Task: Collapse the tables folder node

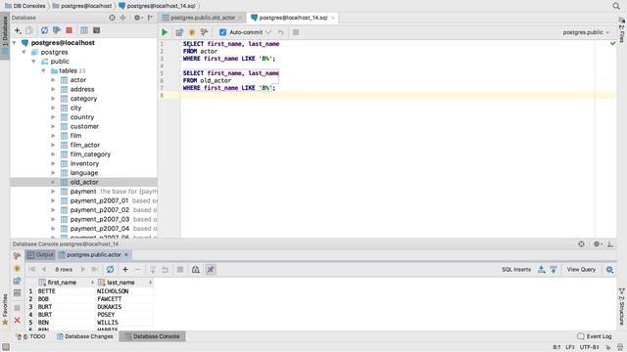Action: 43,70
